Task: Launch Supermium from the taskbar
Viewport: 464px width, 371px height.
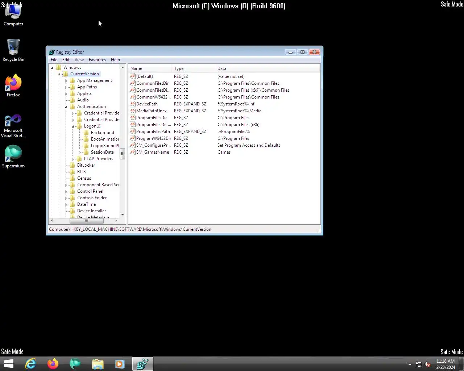Action: (x=75, y=364)
